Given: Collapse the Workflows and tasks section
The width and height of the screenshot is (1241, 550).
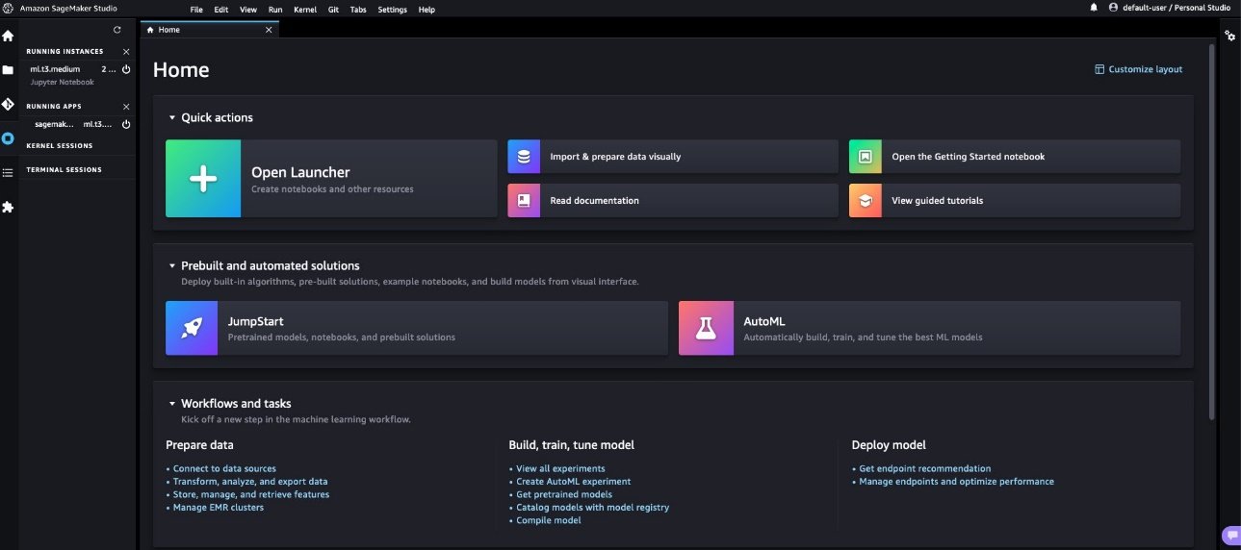Looking at the screenshot, I should click(x=172, y=404).
